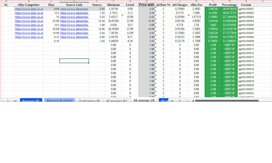Select the 'Profit' header cell
The image size is (272, 163).
(x=213, y=5)
